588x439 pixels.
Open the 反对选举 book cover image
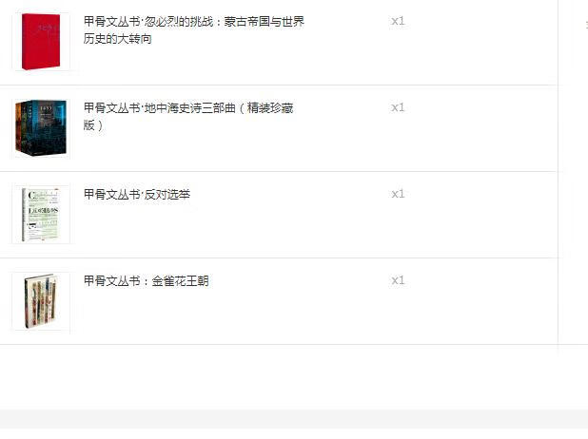coord(41,215)
